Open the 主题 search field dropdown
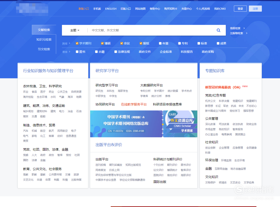Screen dimensions: 280x207 tap(75, 30)
